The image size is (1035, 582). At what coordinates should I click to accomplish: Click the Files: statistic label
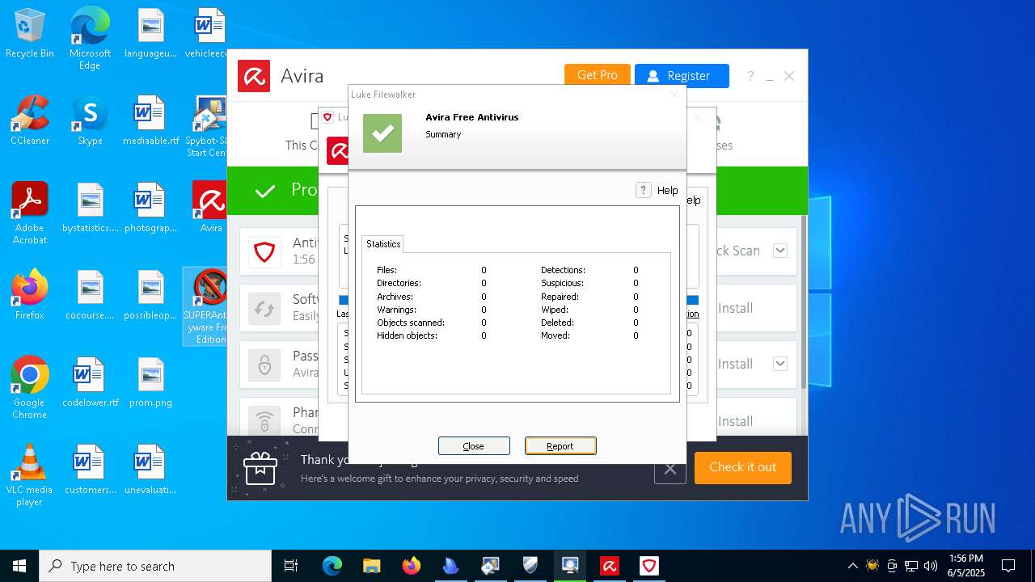pyautogui.click(x=387, y=270)
